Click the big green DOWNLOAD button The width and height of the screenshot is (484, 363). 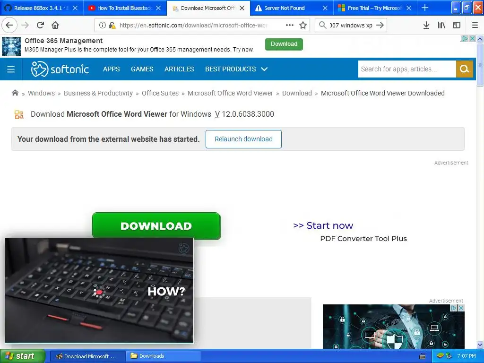[x=156, y=225]
